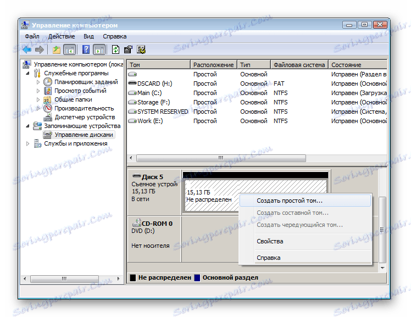411x317 pixels.
Task: Click the Служебные программы tools icon
Action: (37, 73)
